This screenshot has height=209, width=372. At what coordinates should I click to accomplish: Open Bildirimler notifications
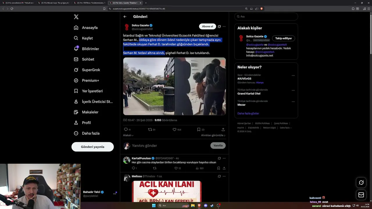tap(86, 49)
